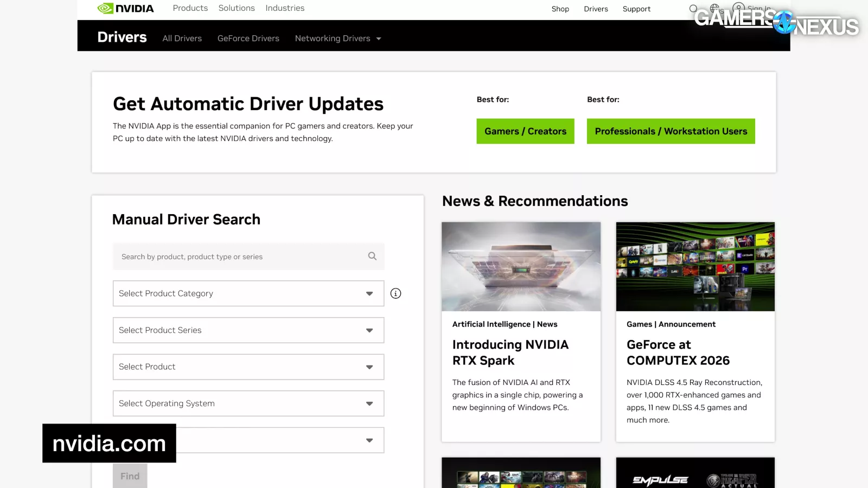Open the GeForce at COMPUTEX game wall thumbnail
Screen dimensions: 868x488
pos(695,266)
